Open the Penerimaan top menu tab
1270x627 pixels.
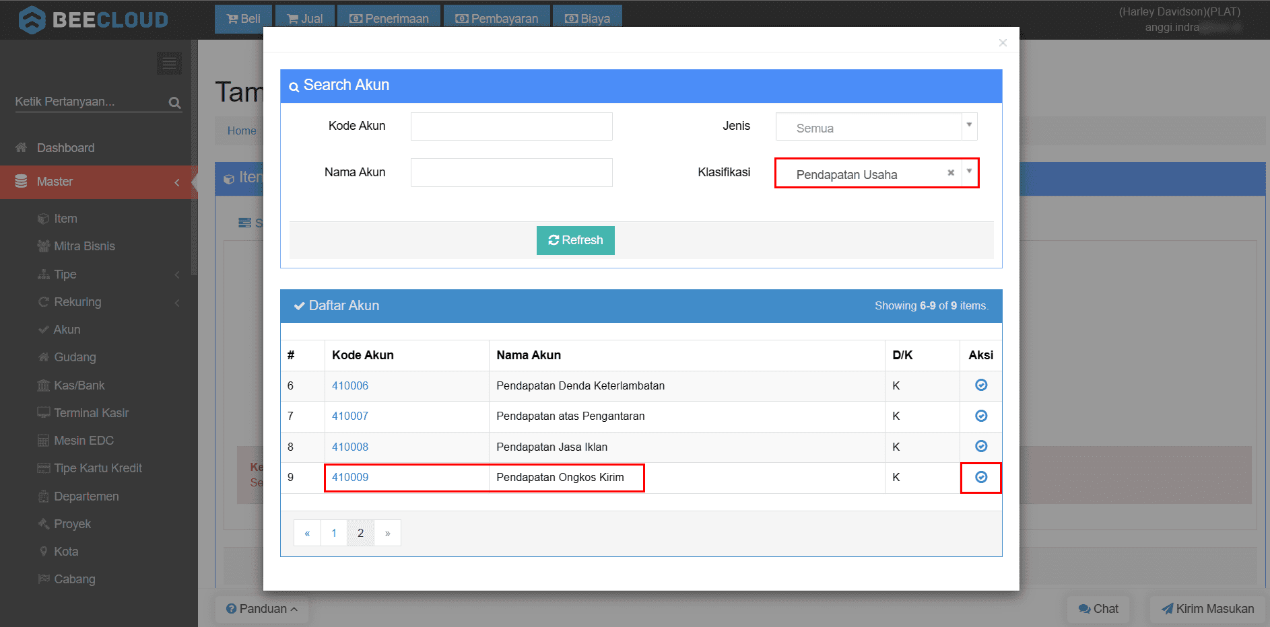point(389,19)
